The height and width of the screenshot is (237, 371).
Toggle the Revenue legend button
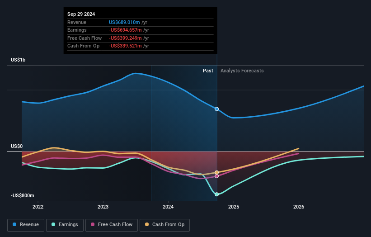point(26,225)
